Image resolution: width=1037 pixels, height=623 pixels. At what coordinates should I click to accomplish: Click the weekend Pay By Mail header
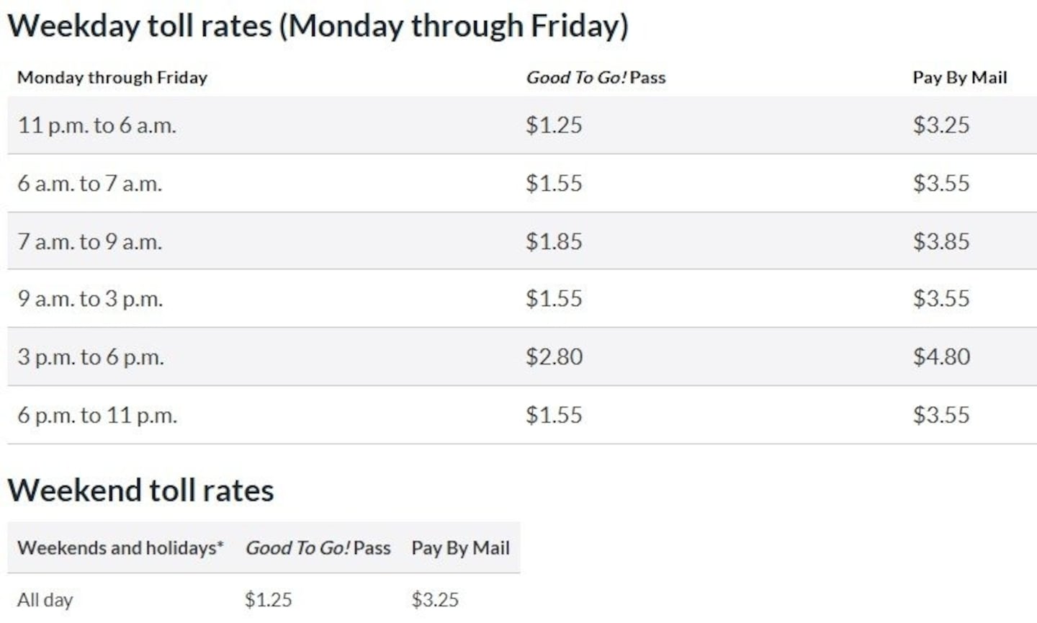click(460, 548)
